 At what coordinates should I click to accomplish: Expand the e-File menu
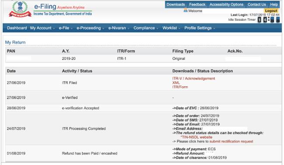point(66,28)
